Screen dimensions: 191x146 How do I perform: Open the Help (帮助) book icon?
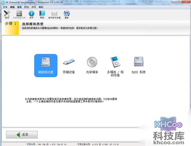(x=42, y=14)
